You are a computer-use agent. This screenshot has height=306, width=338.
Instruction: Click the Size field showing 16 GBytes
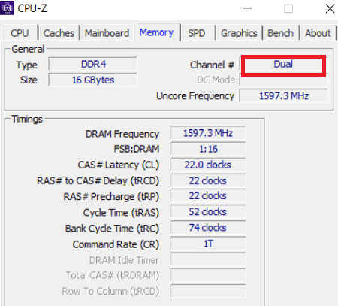tap(93, 80)
